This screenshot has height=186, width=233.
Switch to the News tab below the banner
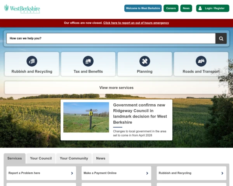[101, 158]
